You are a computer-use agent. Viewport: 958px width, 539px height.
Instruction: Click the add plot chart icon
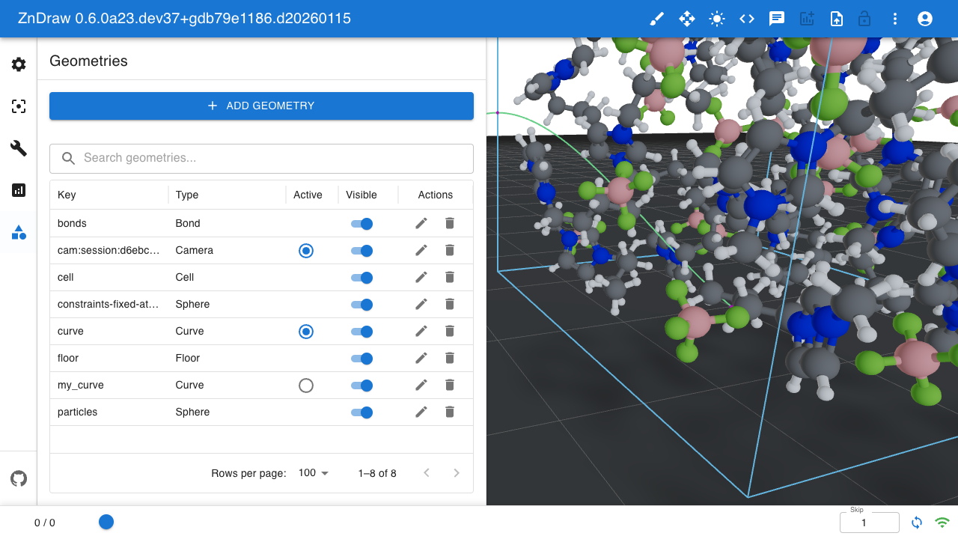pyautogui.click(x=807, y=19)
